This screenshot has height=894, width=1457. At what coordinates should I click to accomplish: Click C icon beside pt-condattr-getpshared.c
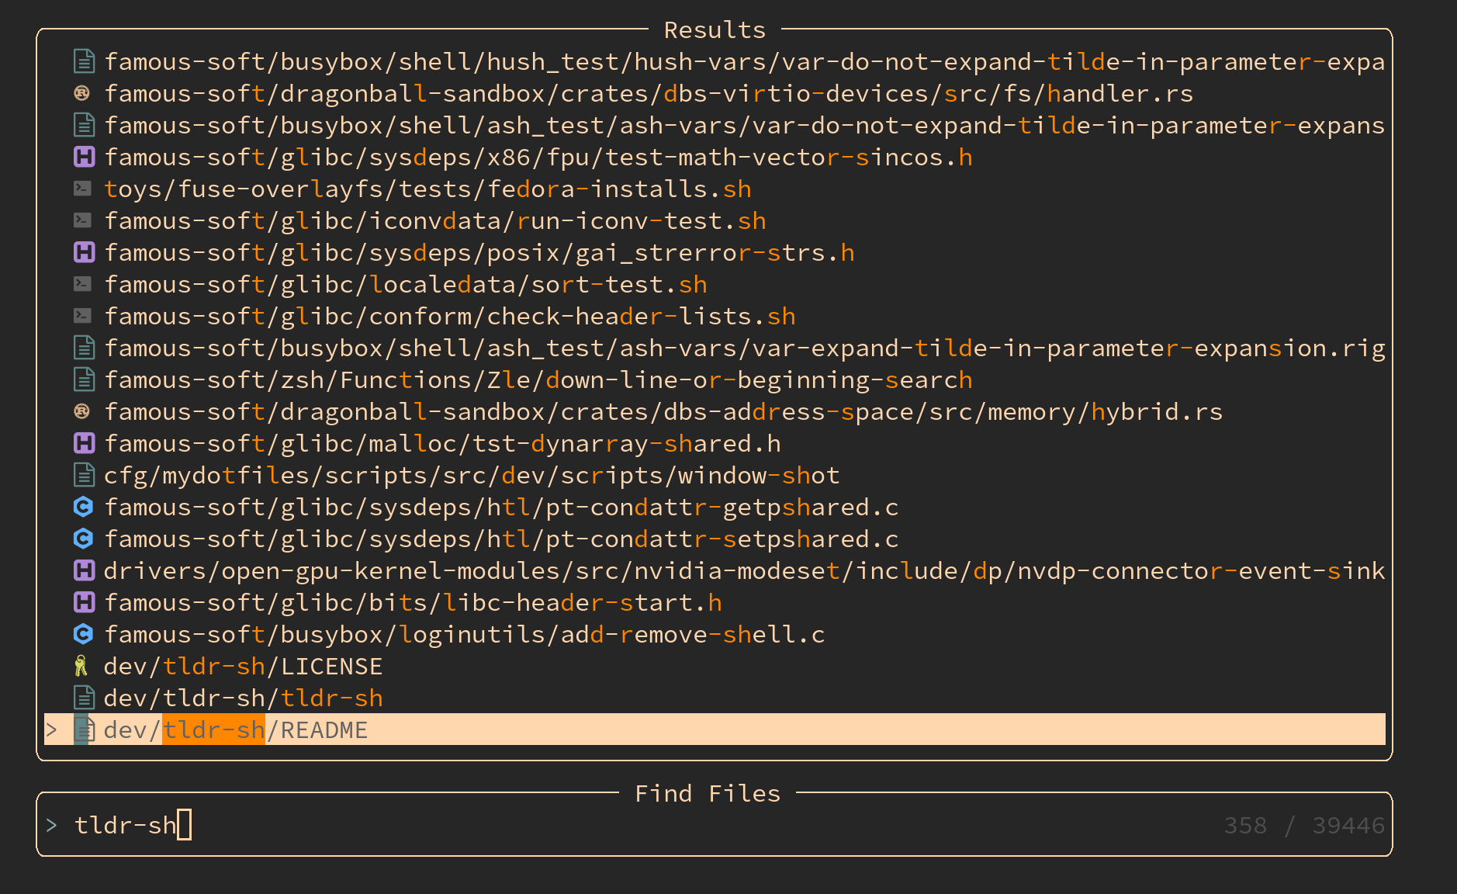pyautogui.click(x=83, y=507)
